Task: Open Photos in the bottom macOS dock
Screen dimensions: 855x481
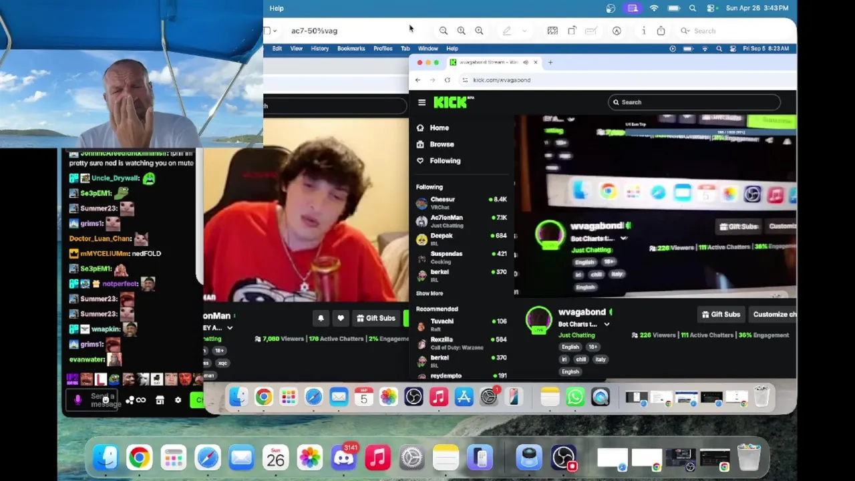Action: pos(309,458)
